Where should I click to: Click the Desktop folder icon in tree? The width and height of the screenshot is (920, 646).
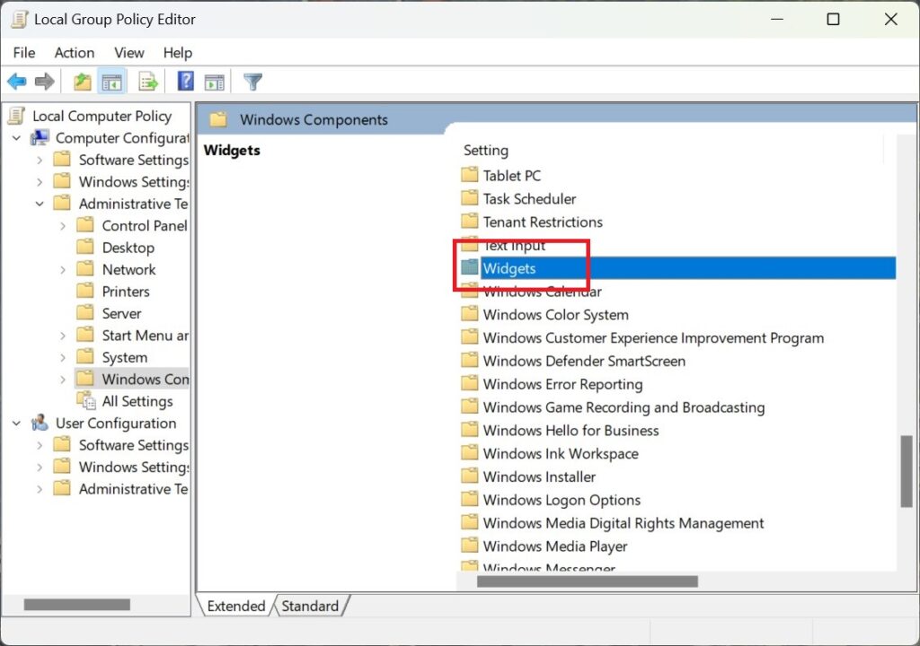pyautogui.click(x=85, y=247)
